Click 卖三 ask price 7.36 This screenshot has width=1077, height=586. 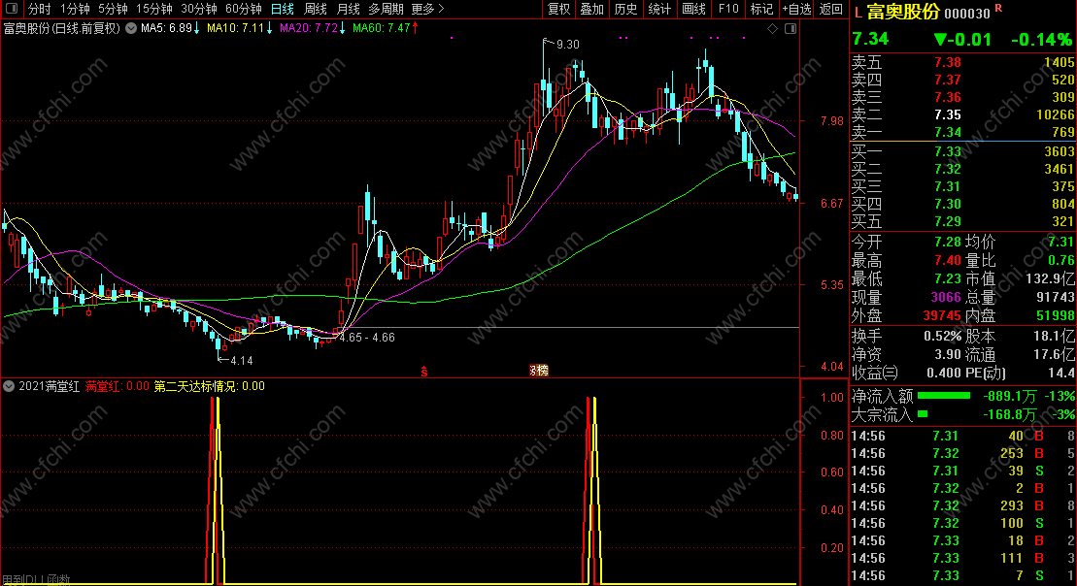point(947,97)
